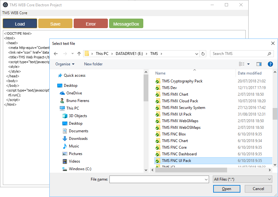
Task: Select This PC in address breadcrumb
Action: [102, 54]
